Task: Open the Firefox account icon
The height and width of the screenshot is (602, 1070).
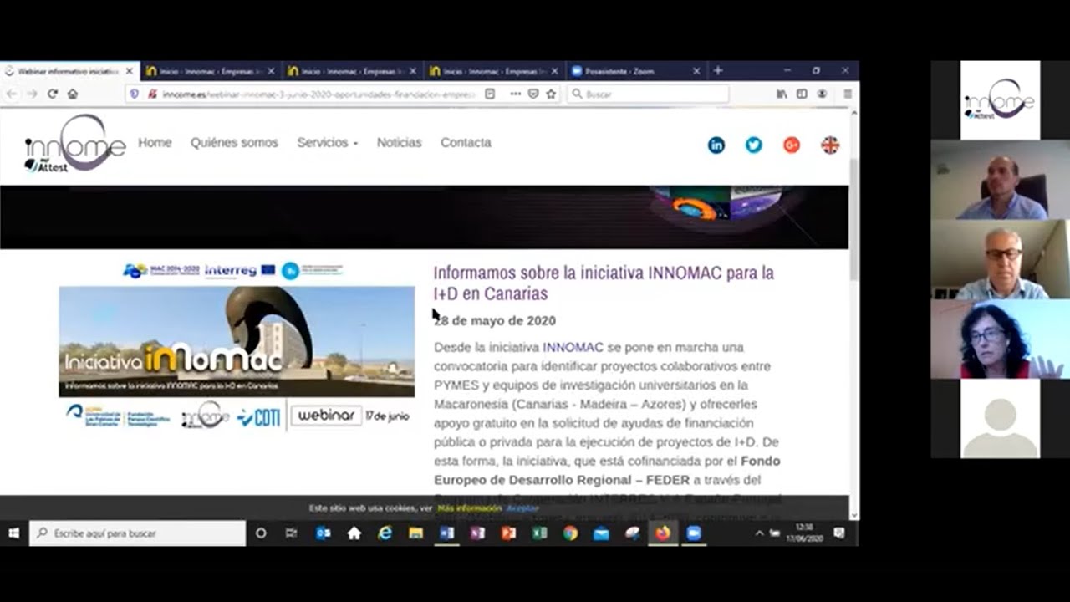Action: [x=822, y=94]
